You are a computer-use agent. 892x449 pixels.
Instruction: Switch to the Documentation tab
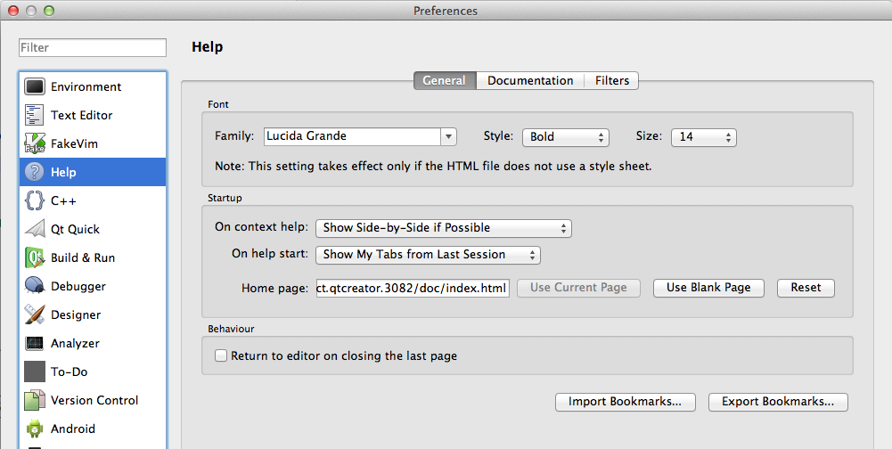point(530,80)
